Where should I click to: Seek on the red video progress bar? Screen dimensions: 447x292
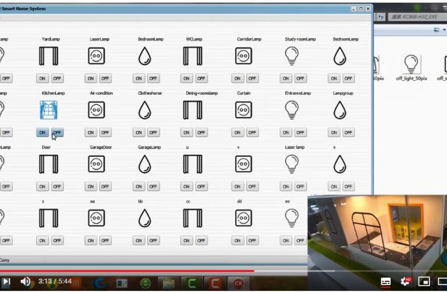[x=175, y=270]
